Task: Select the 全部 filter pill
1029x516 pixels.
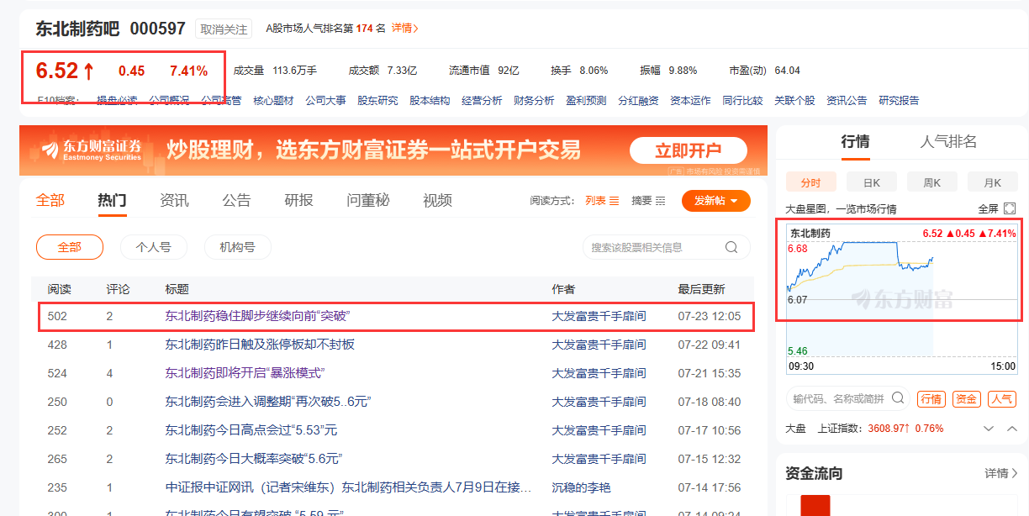Action: 70,247
